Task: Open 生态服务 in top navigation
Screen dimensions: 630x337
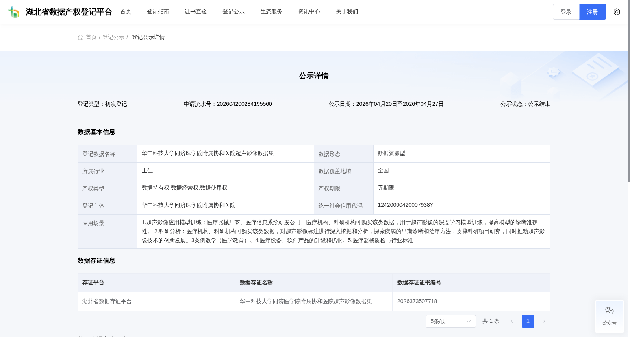Action: [x=271, y=12]
